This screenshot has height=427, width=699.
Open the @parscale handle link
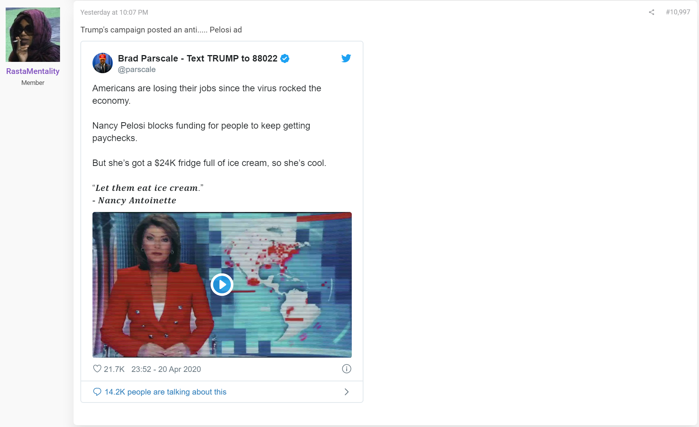coord(137,69)
